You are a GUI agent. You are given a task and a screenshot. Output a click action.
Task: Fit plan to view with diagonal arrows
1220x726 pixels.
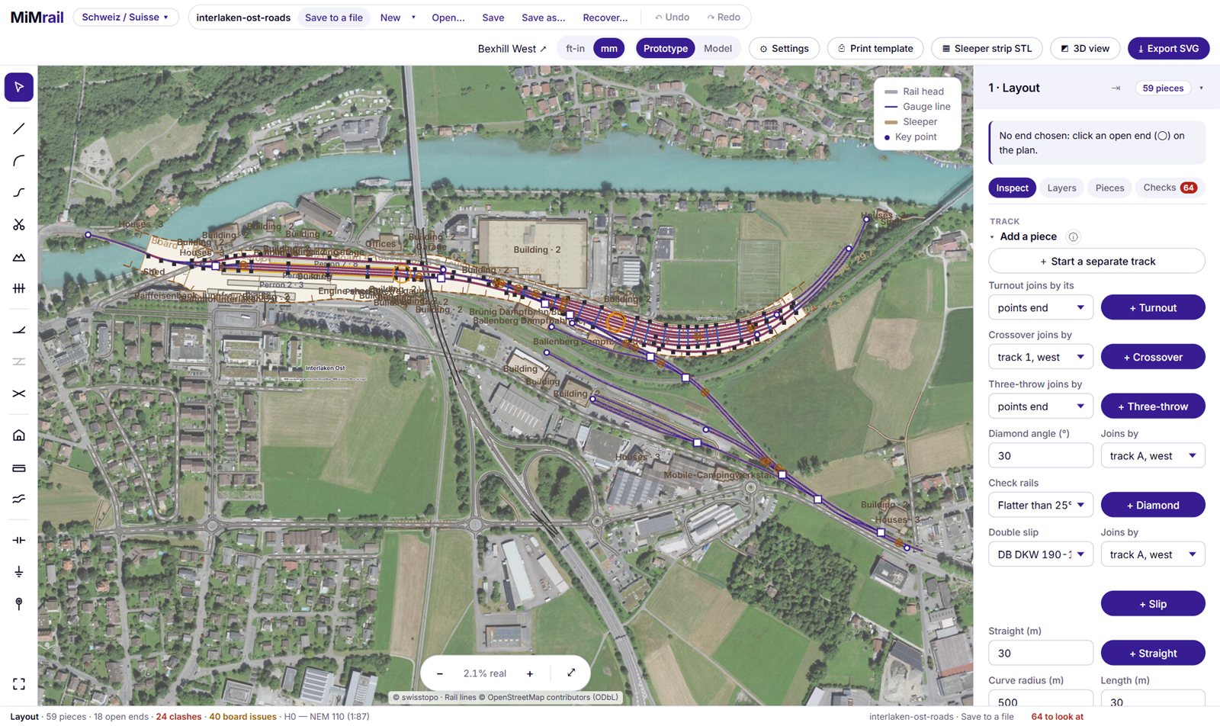point(571,673)
